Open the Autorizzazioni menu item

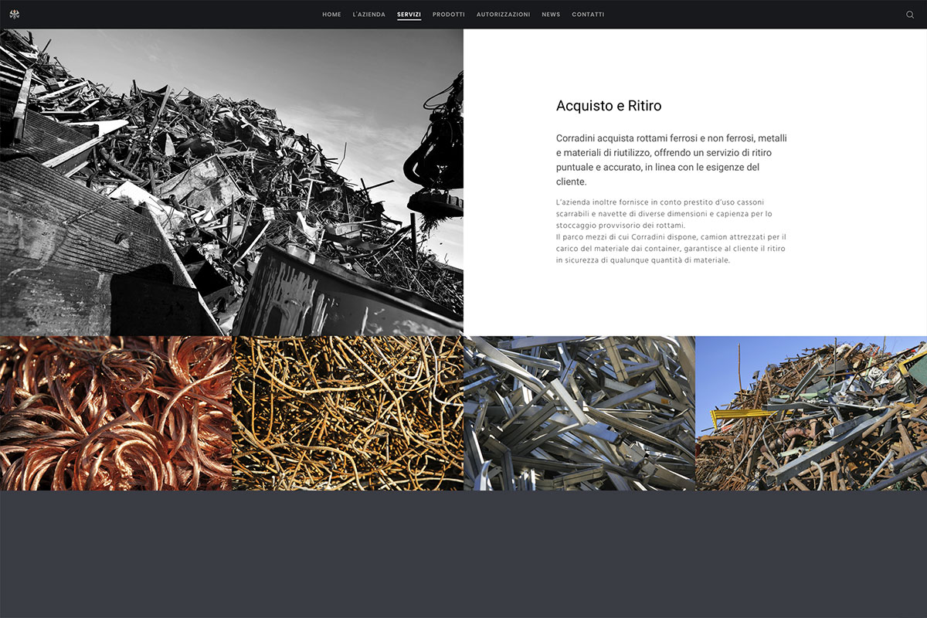point(503,15)
